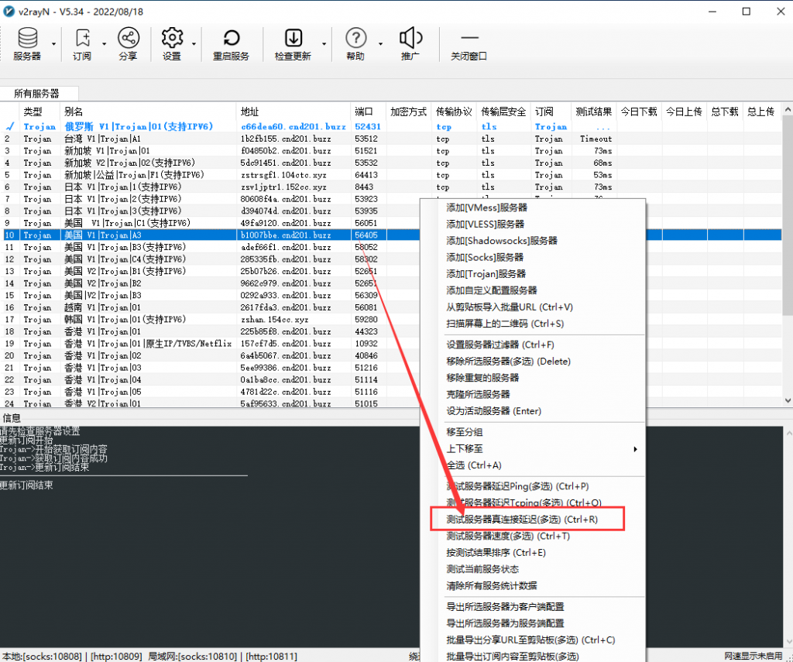Sort by the 地址 column header
793x662 pixels.
click(x=294, y=111)
